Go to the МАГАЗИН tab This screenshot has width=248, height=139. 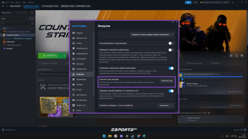[15, 6]
